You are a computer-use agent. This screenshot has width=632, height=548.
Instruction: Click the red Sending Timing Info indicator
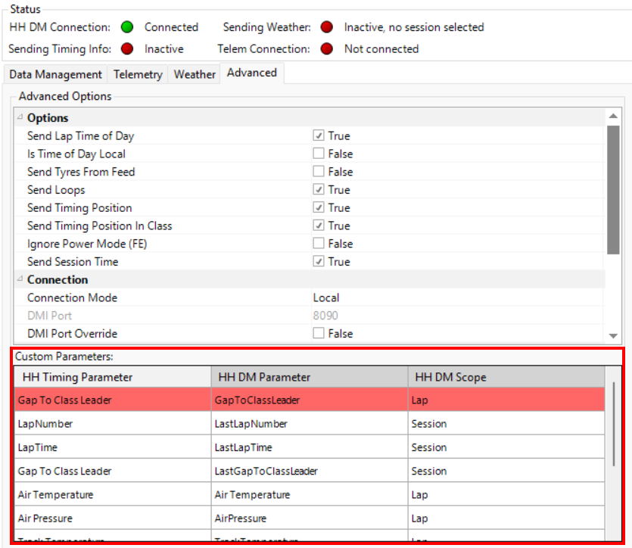(127, 49)
